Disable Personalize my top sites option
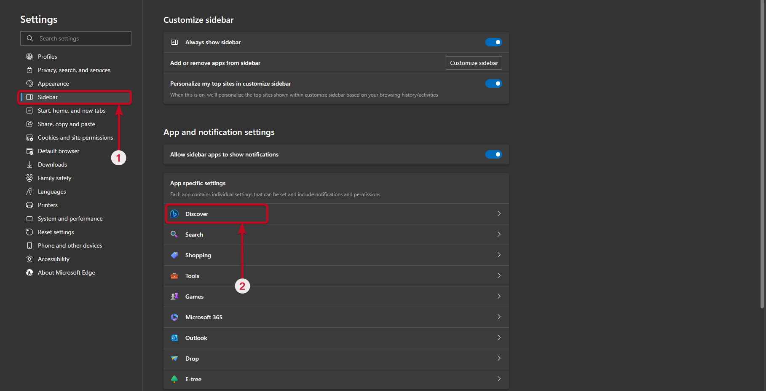The height and width of the screenshot is (391, 766). point(493,83)
